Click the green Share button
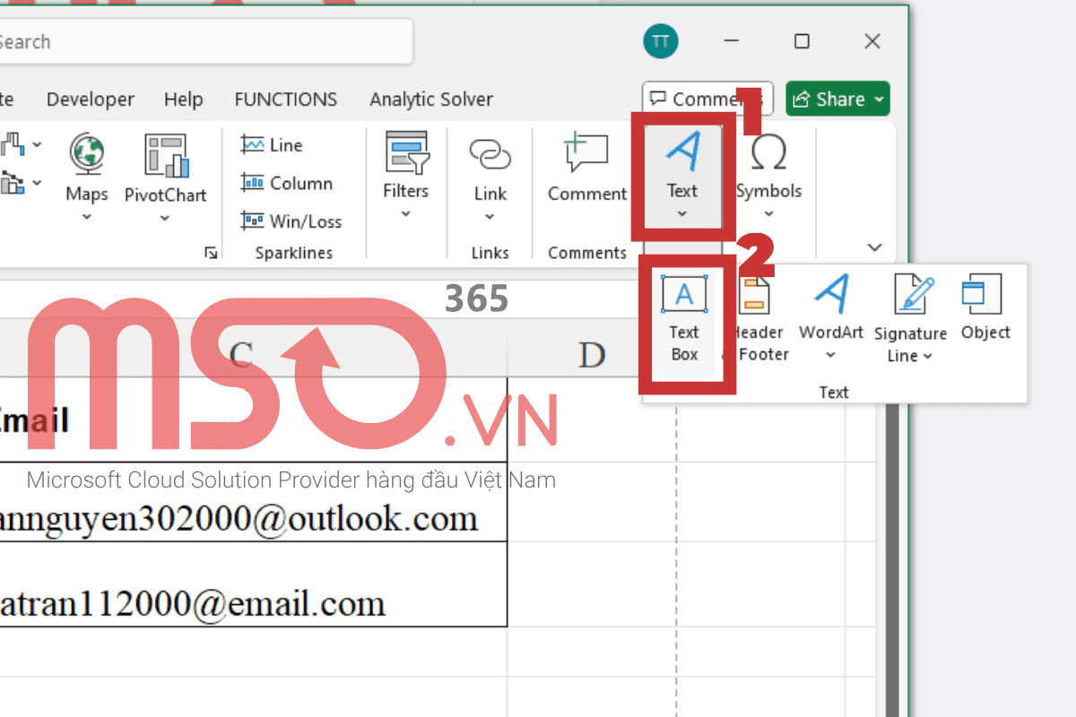Image resolution: width=1076 pixels, height=717 pixels. 836,99
